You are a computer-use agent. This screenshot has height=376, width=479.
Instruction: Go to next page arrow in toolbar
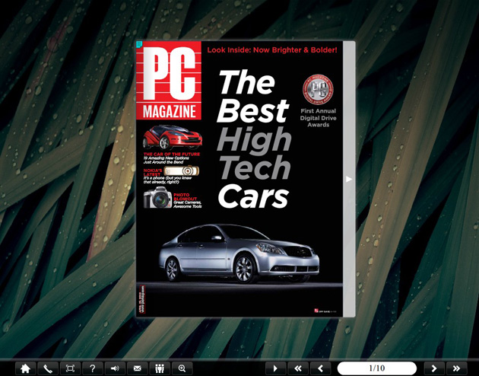click(434, 368)
